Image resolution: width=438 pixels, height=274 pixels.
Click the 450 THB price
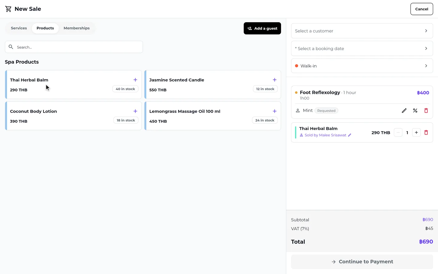[x=158, y=121]
